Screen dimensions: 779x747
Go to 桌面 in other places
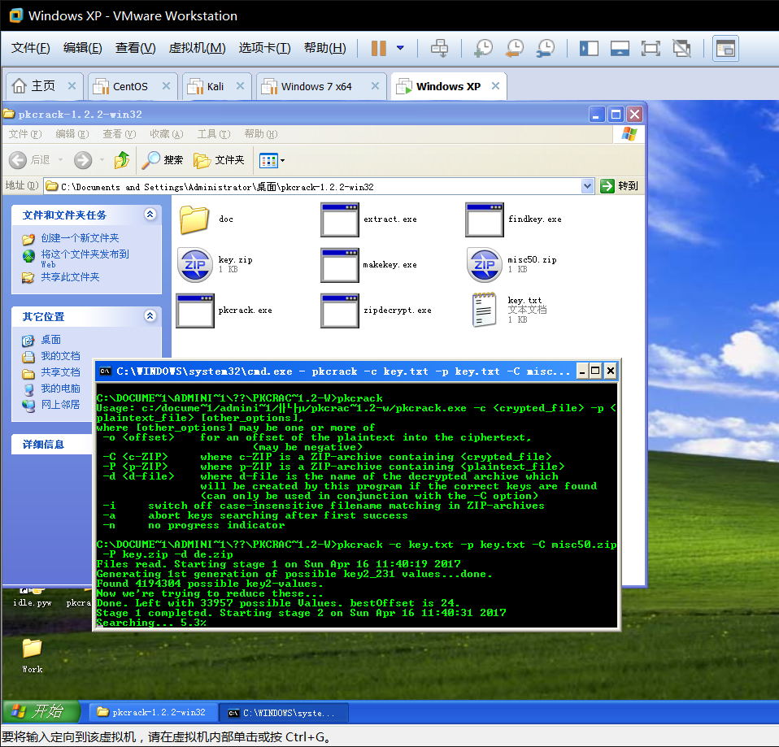point(50,340)
